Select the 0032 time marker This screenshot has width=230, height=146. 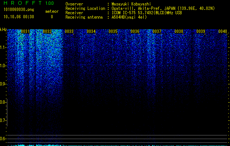click(47, 31)
